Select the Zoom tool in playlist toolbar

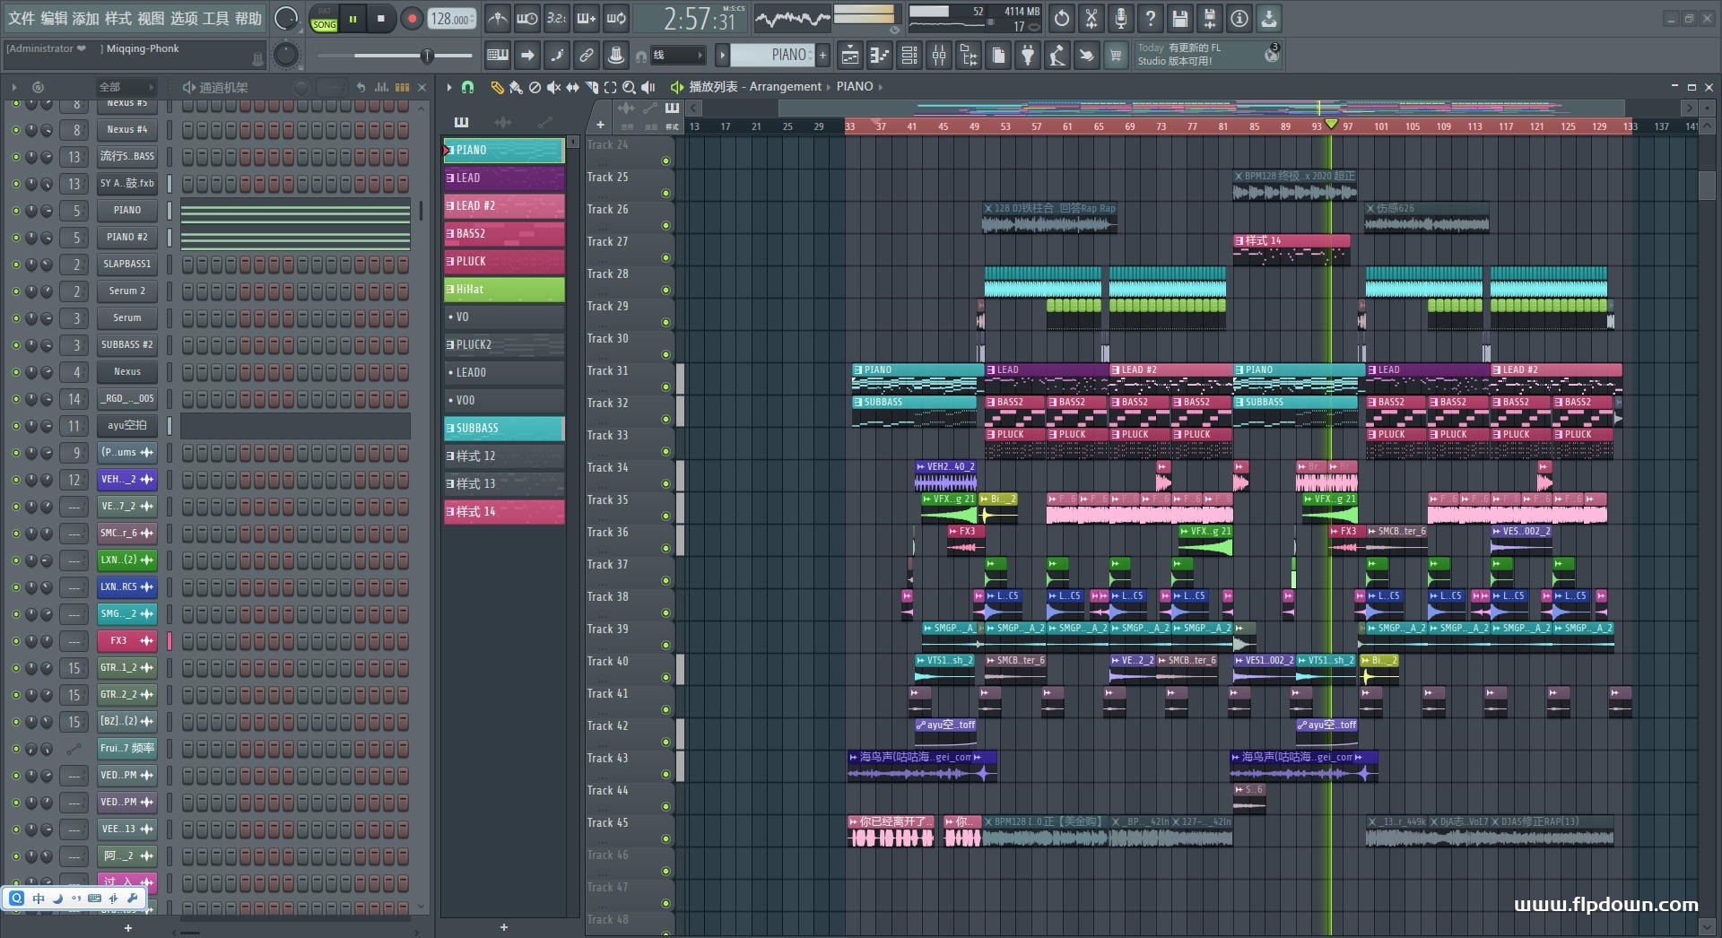click(629, 87)
